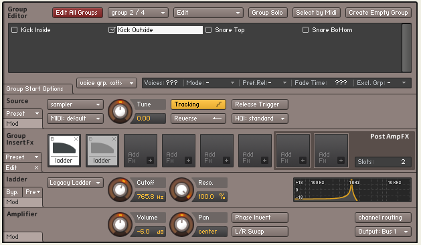421x245 pixels.
Task: Click the Pan knob
Action: tap(182, 225)
